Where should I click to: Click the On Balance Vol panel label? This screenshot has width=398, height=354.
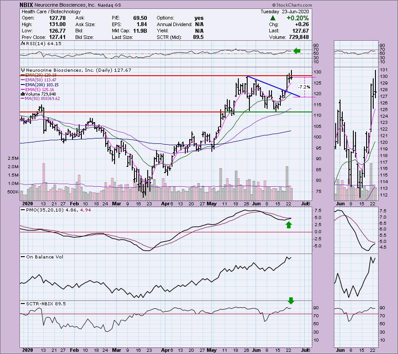pos(45,257)
